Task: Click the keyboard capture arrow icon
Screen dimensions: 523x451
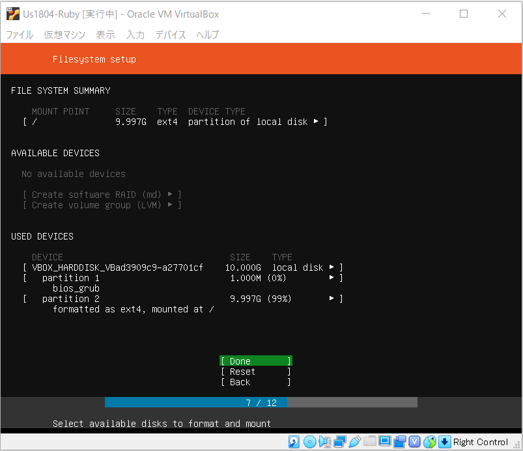Action: [x=445, y=442]
